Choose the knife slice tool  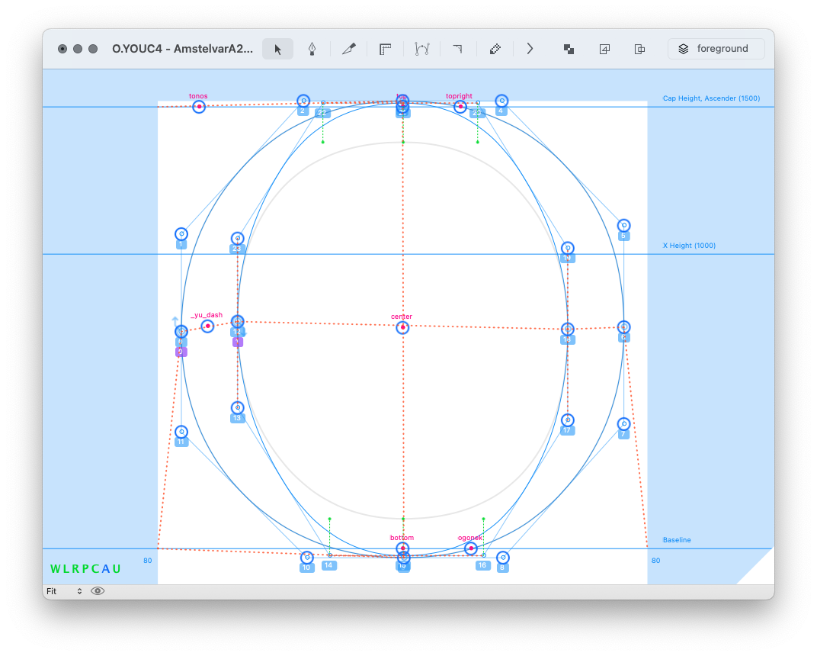[x=349, y=49]
